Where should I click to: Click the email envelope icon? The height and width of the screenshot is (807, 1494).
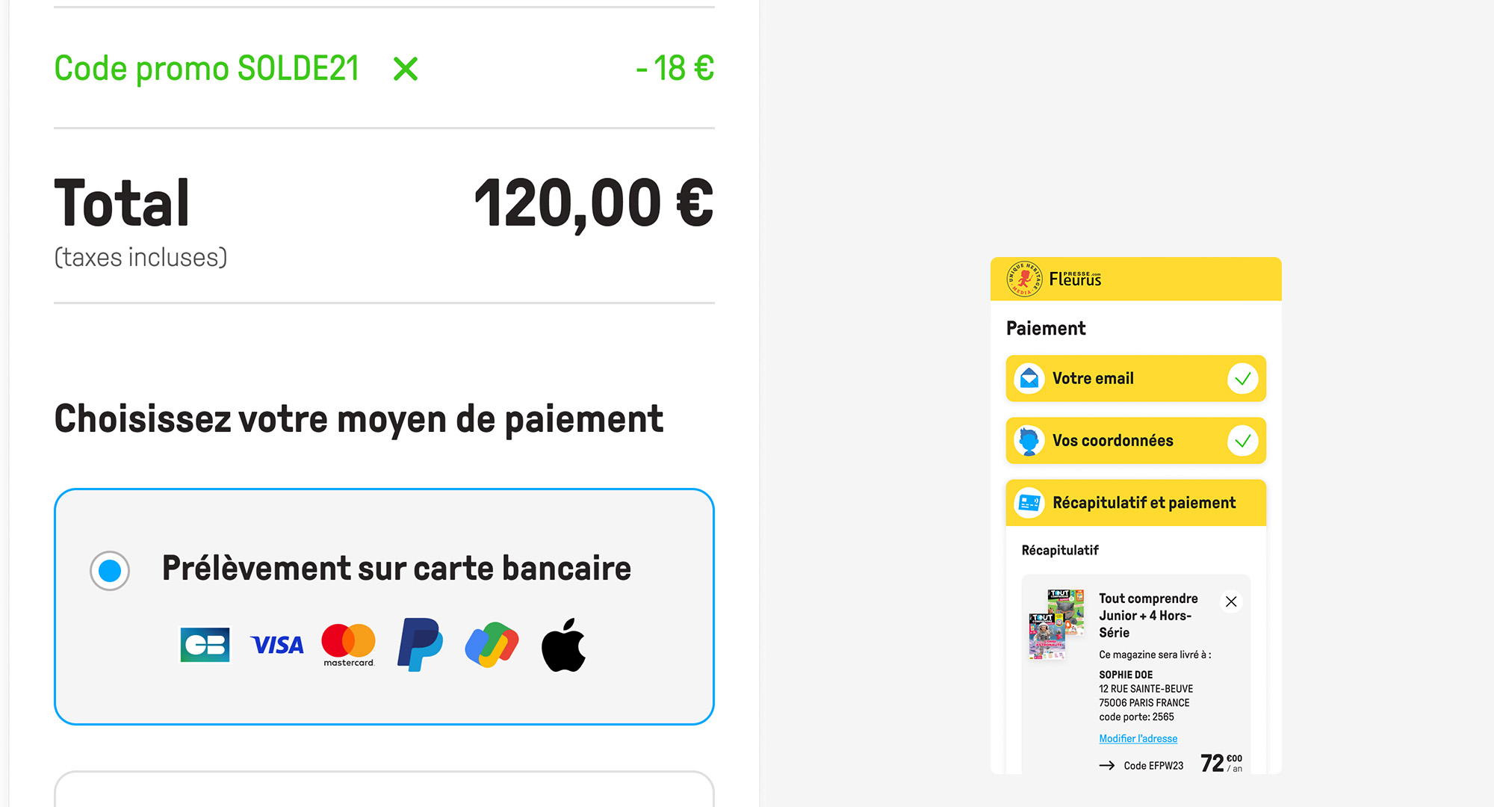tap(1029, 379)
